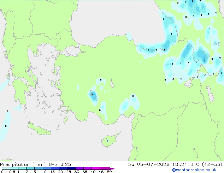Pick legend swatch between 10 and 15
The width and height of the screenshot is (224, 173).
(47, 168)
